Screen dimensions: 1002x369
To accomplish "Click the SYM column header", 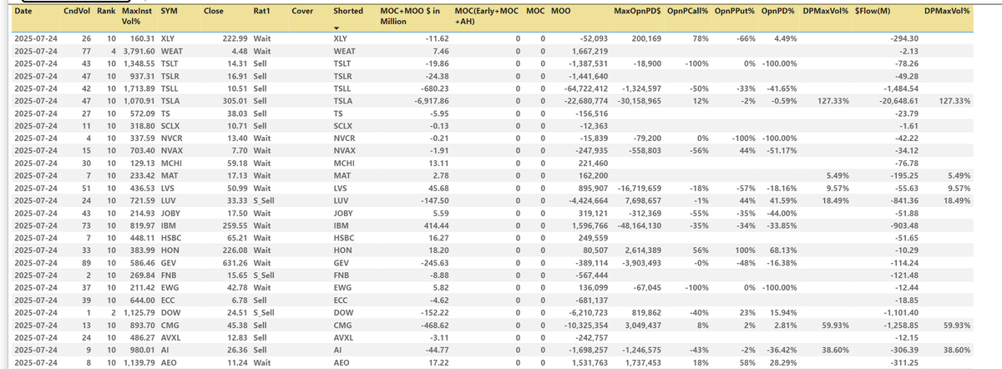I will (169, 11).
